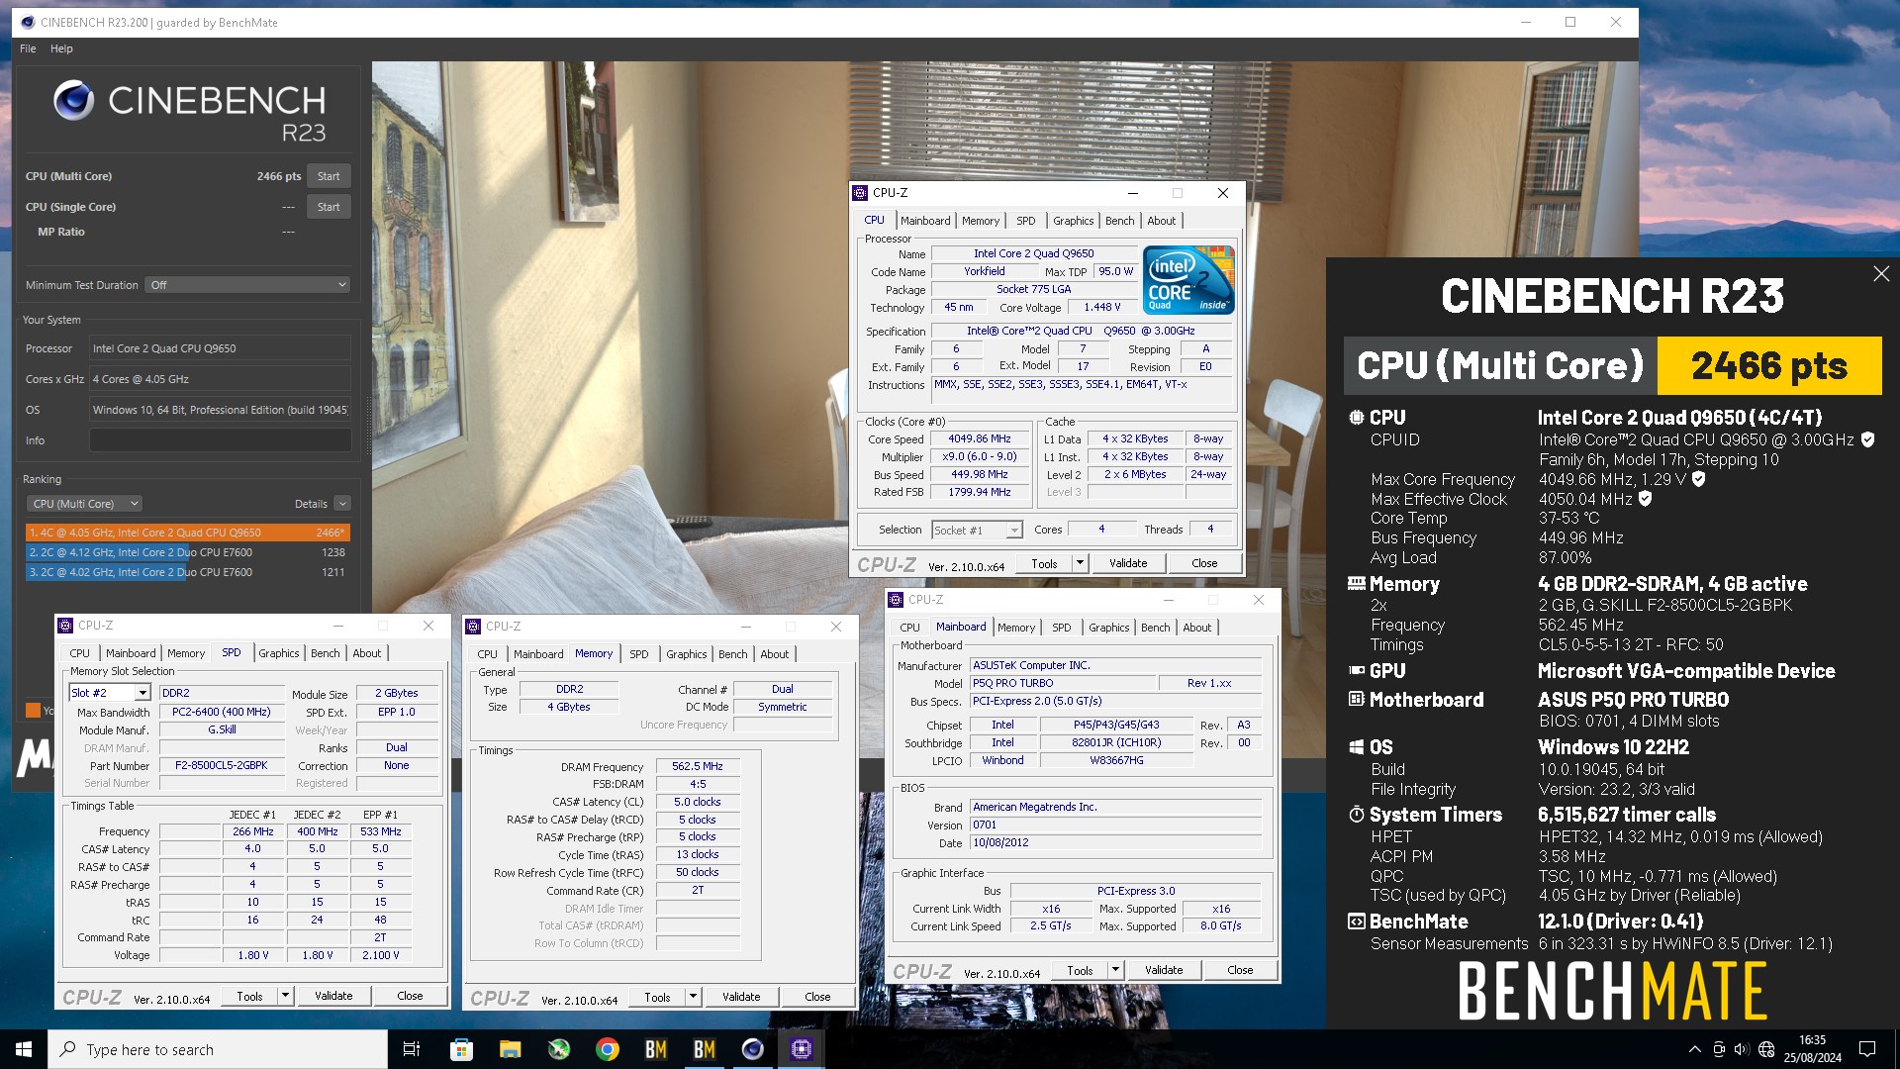The height and width of the screenshot is (1069, 1900).
Task: Click the F2-8500CL5-2GBPK part number field
Action: (x=222, y=766)
